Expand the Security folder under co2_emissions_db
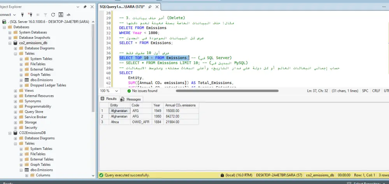The width and height of the screenshot is (389, 184). [x=16, y=128]
